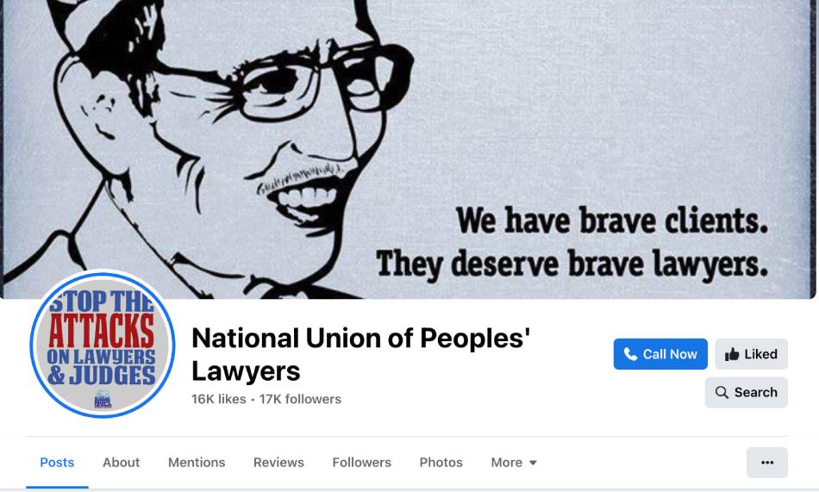This screenshot has height=492, width=819.
Task: Click the National Union of Peoples' Lawyers title
Action: 361,354
